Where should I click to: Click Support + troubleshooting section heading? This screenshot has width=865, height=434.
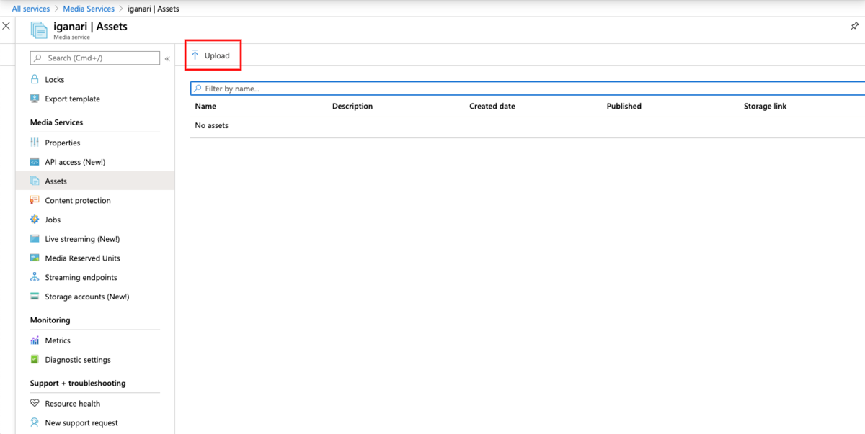pos(78,384)
